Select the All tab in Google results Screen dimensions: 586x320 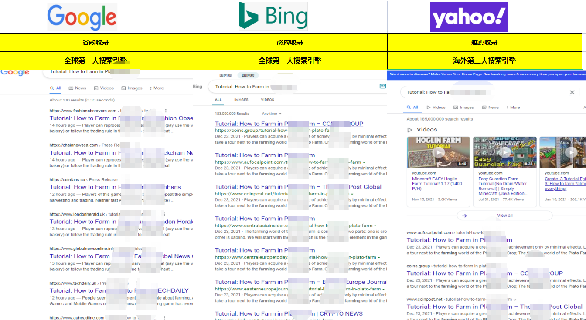click(x=55, y=88)
